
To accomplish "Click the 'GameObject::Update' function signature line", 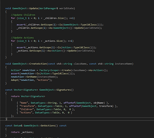I will pos(40,8).
